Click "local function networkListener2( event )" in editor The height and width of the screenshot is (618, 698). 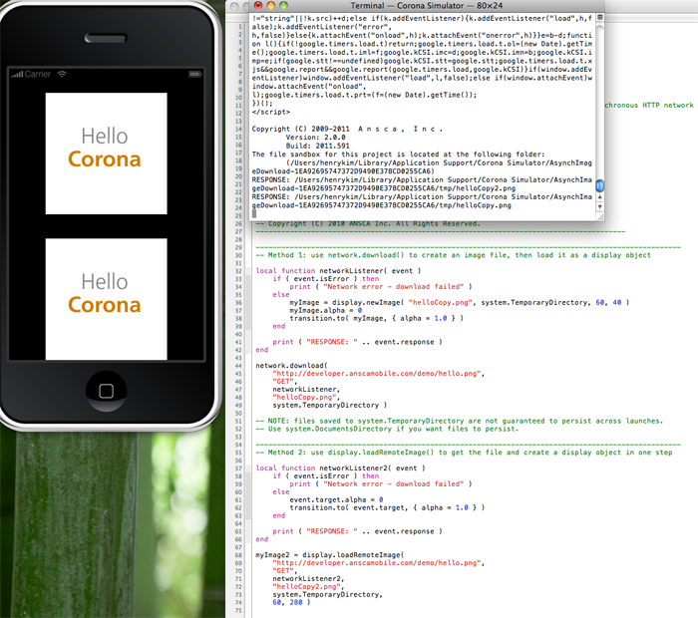(341, 467)
